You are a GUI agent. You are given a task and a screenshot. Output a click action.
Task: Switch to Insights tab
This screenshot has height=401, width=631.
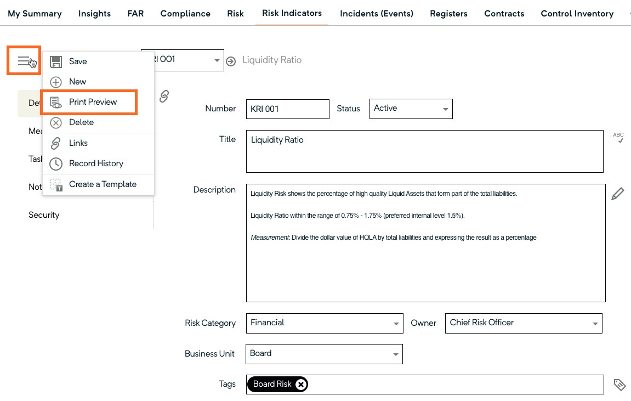click(x=95, y=14)
